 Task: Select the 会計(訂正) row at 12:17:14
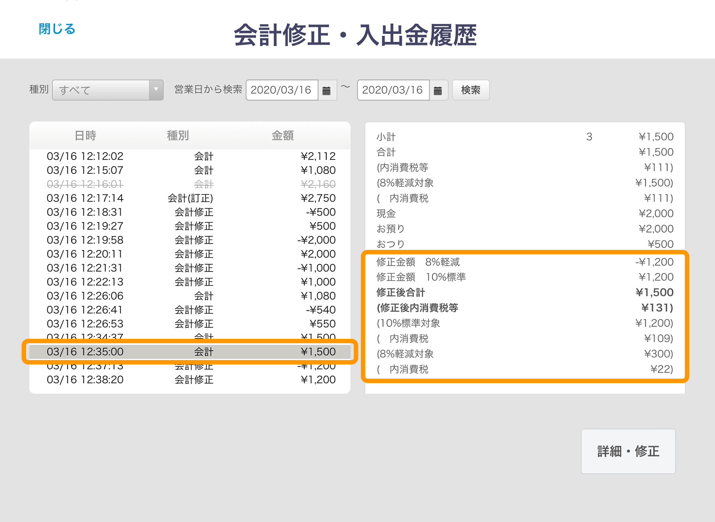click(190, 198)
